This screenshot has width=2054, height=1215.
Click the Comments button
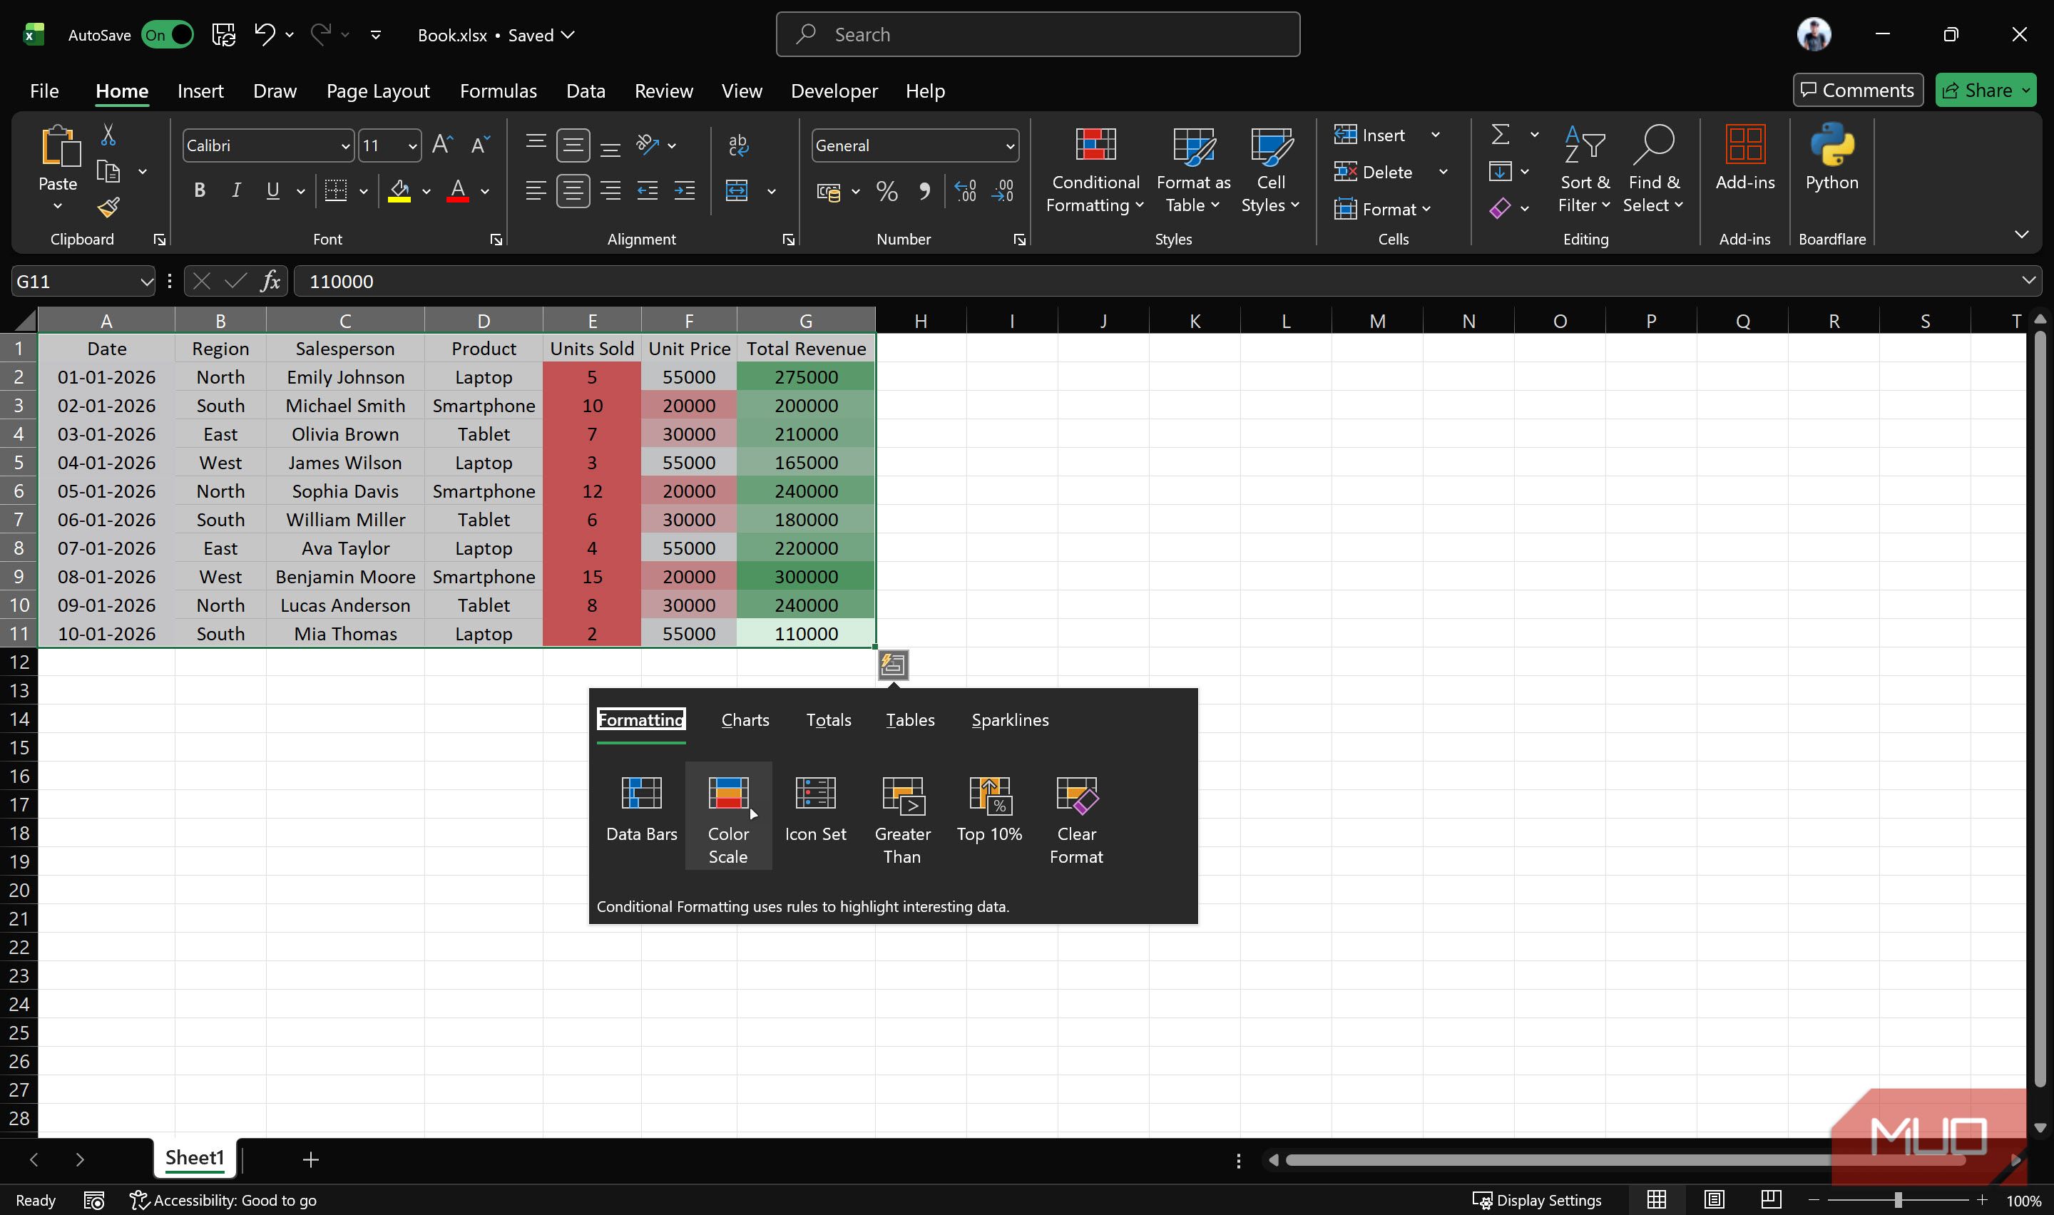click(1858, 90)
